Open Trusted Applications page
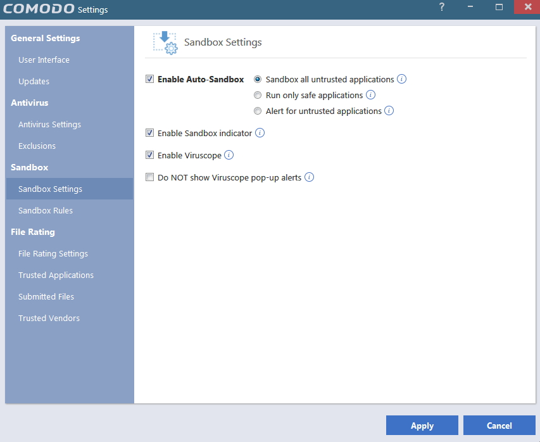This screenshot has width=540, height=442. tap(56, 275)
